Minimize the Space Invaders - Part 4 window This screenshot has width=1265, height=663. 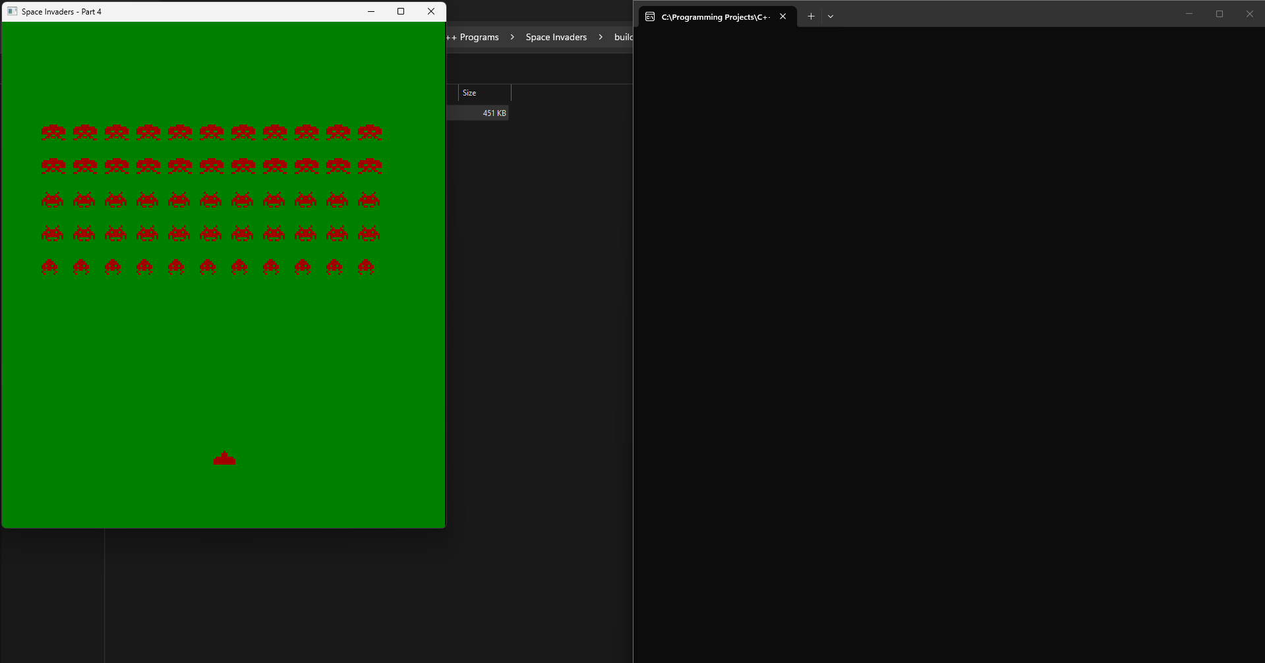371,11
